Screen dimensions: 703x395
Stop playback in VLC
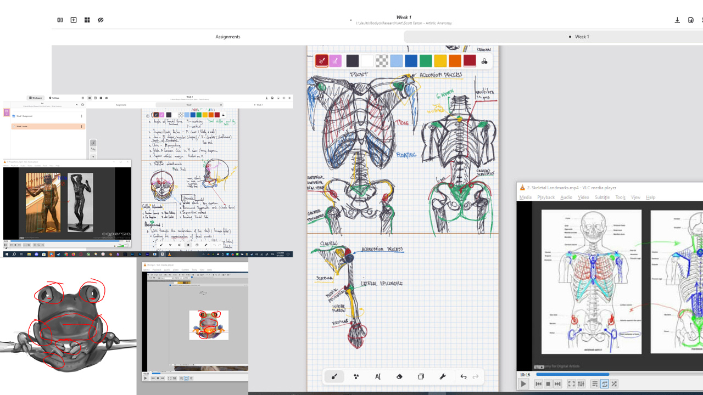(548, 384)
